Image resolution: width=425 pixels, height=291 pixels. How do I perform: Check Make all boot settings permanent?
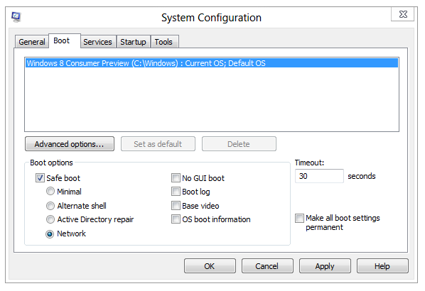[299, 218]
